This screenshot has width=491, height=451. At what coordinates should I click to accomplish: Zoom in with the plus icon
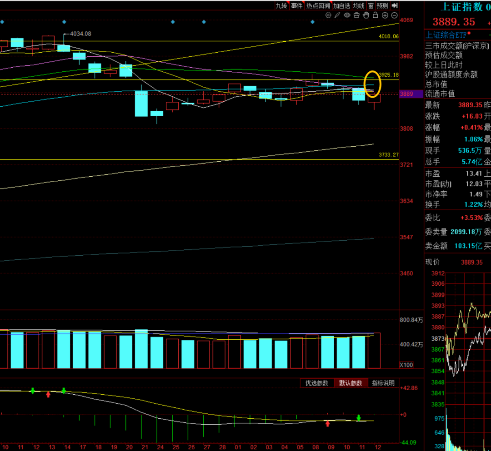tap(385, 15)
